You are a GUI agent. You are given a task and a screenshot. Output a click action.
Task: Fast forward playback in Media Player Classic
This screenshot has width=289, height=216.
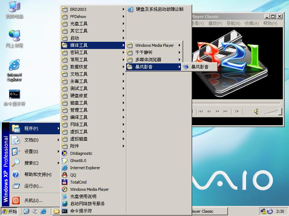click(x=217, y=111)
